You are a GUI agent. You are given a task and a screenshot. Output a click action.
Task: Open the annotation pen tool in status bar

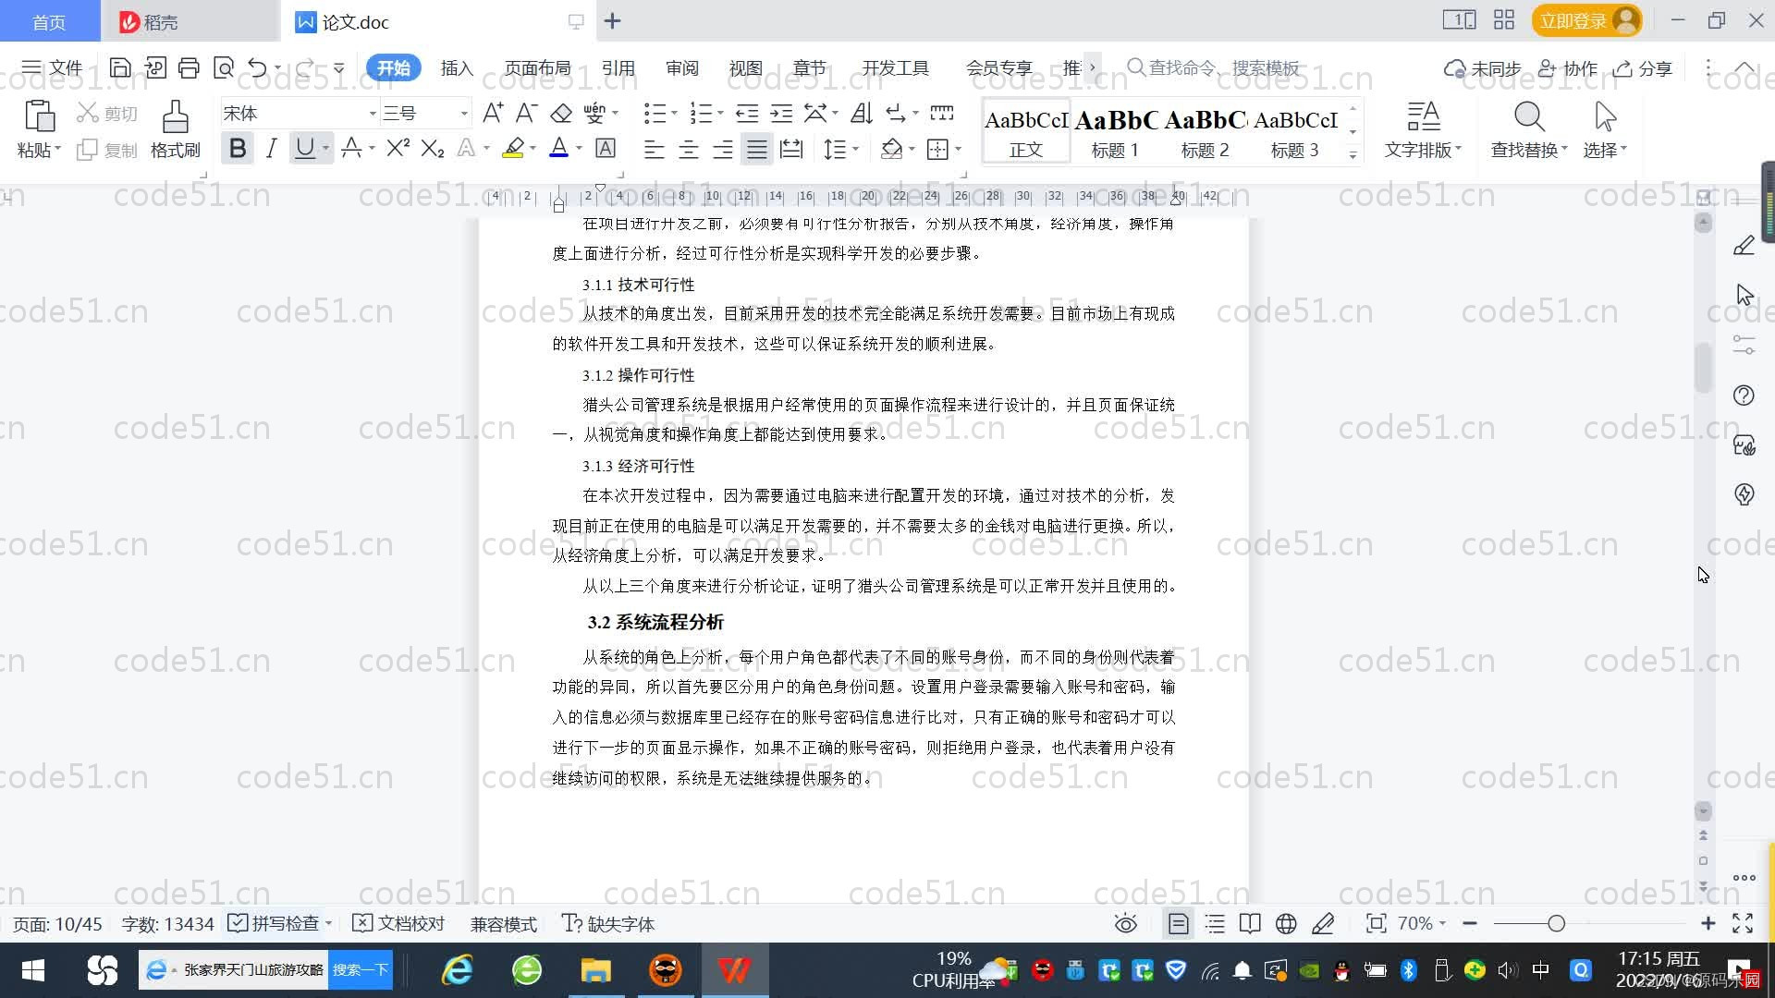tap(1323, 923)
